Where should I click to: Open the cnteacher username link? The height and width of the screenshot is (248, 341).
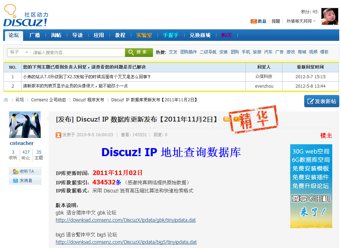(21, 143)
